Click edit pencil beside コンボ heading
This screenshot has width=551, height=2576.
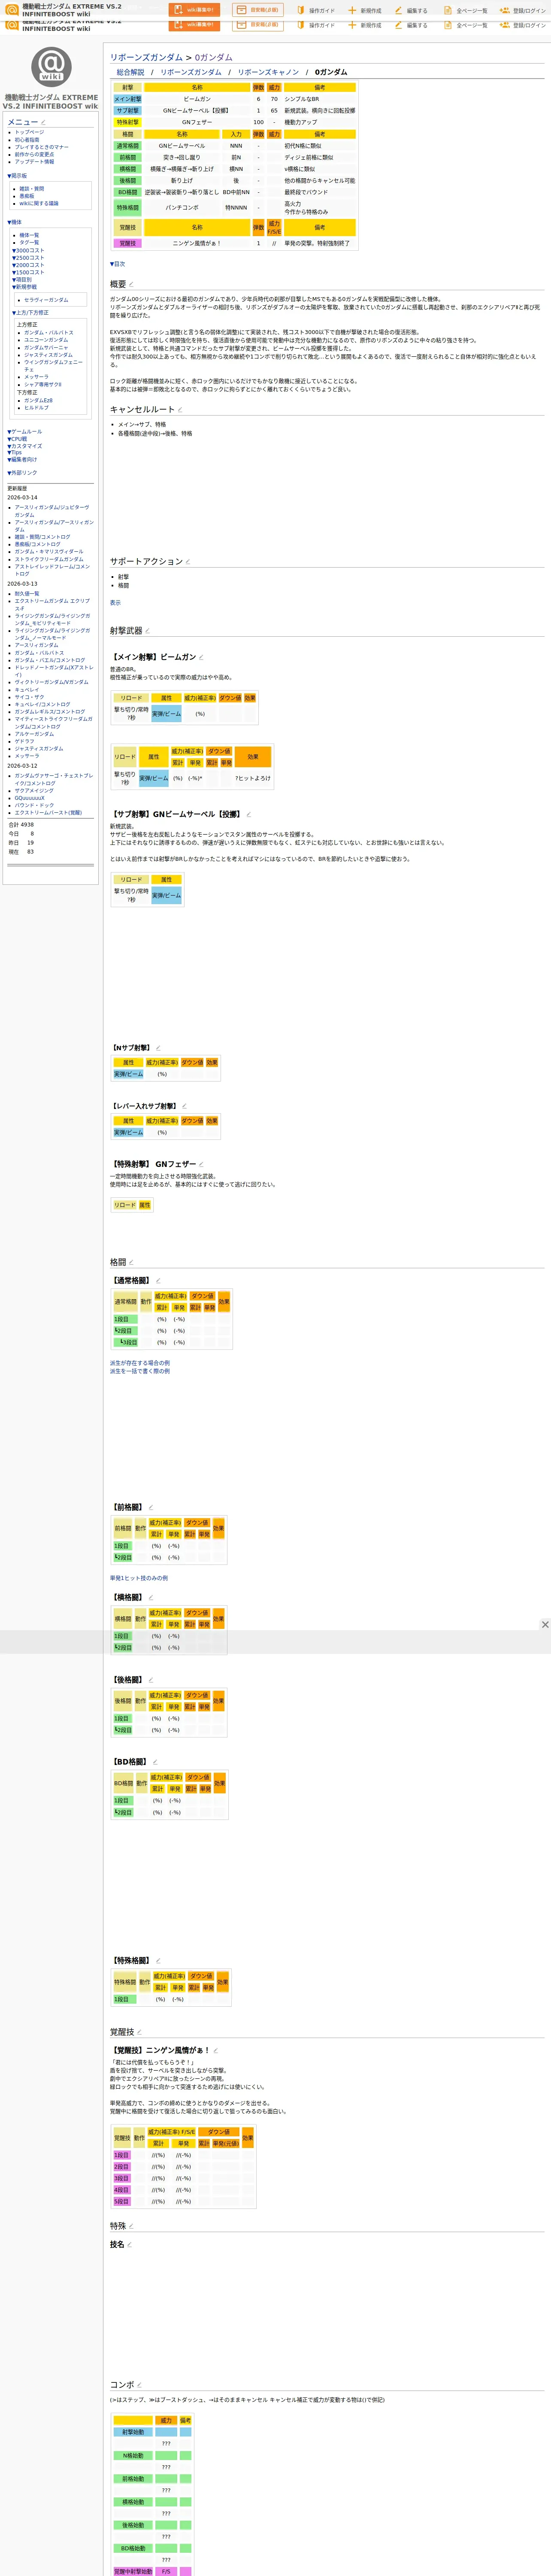139,2385
